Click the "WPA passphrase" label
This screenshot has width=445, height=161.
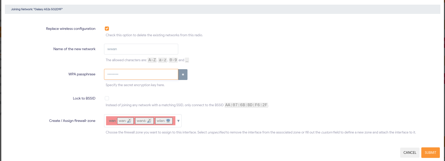click(x=82, y=74)
